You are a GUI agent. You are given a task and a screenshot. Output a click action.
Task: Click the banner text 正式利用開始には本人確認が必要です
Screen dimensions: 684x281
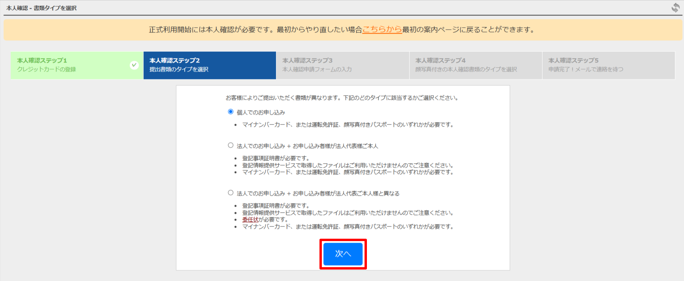[x=211, y=30]
